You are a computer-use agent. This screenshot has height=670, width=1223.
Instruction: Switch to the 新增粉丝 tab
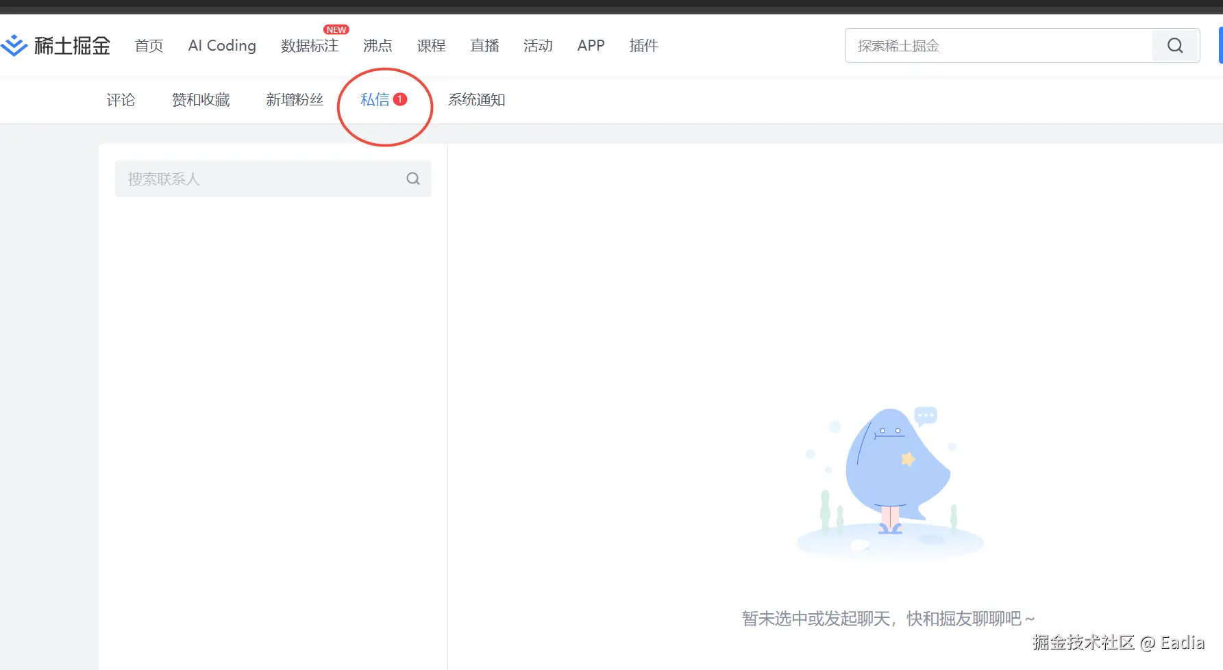tap(294, 99)
